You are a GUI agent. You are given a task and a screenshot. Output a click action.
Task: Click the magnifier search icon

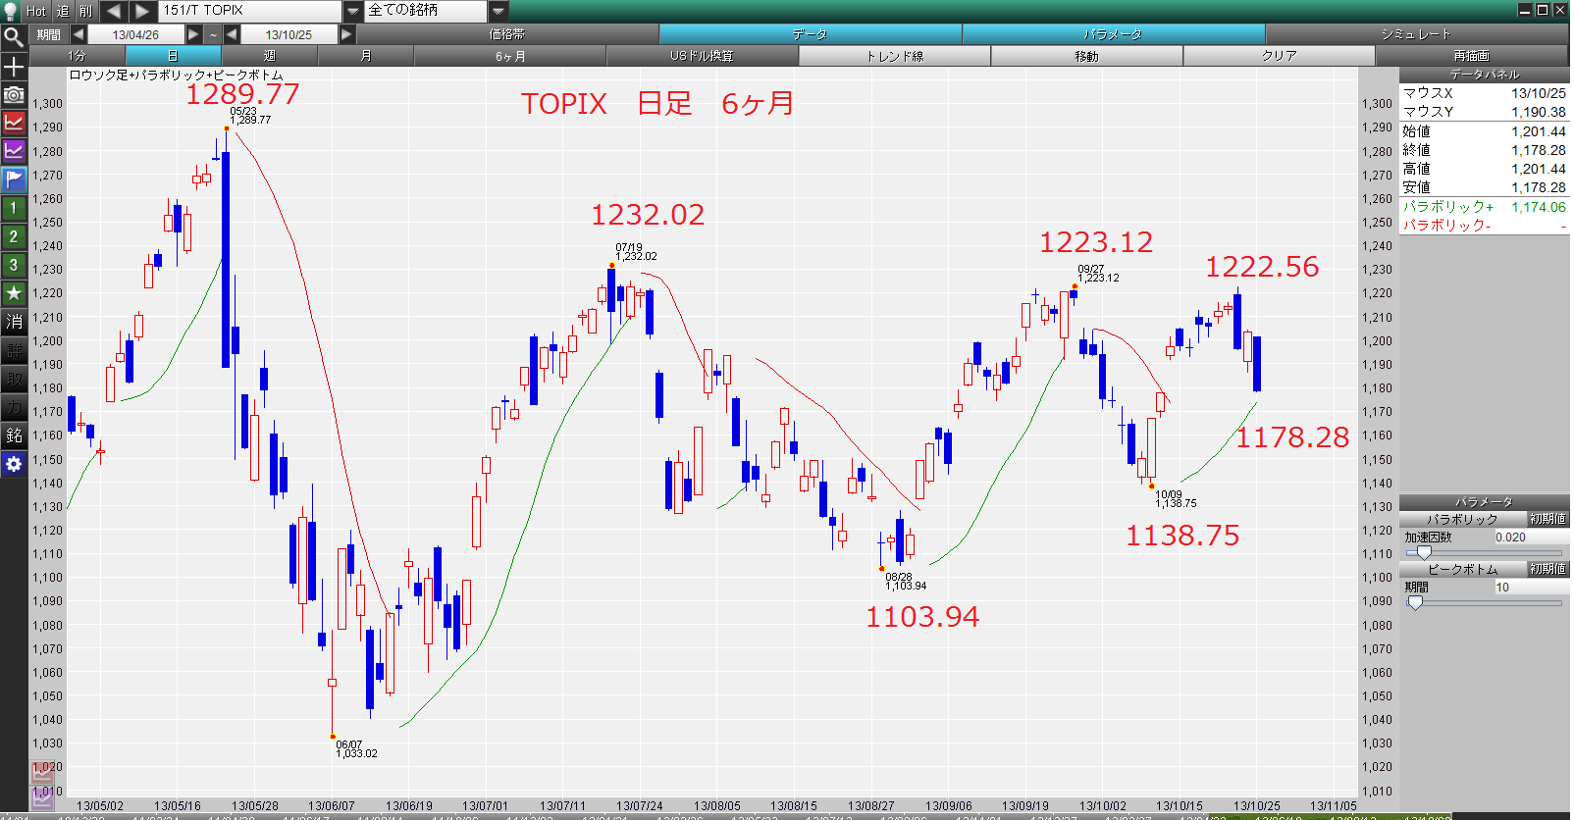tap(14, 37)
